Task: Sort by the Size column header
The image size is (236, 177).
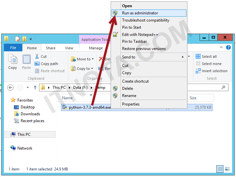Action: point(193,98)
